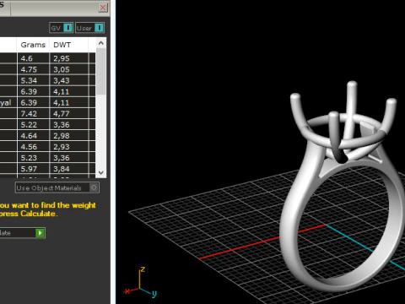
Task: Select the 2,93 DWT cell
Action: tap(69, 146)
